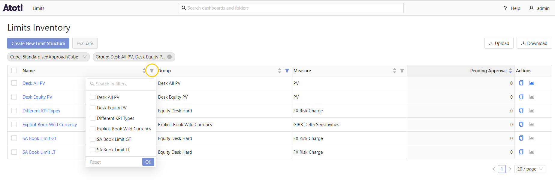Click the Upload button
Screen dimensions: 555x181
[x=499, y=43]
